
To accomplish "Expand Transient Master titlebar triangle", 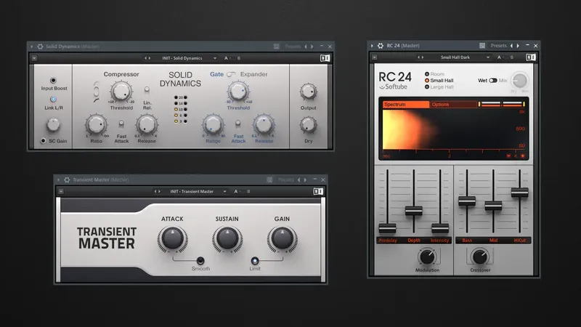I will (x=59, y=179).
